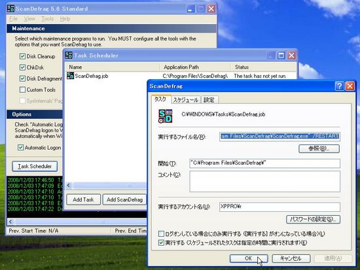Click the Status column header
The image size is (360, 270).
(263, 67)
